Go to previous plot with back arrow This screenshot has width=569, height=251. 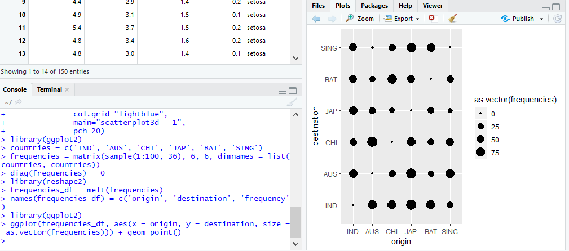click(316, 19)
